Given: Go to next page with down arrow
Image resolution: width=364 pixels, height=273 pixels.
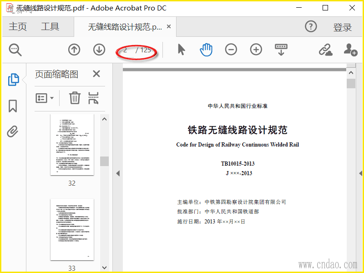Looking at the screenshot, I should (x=99, y=50).
